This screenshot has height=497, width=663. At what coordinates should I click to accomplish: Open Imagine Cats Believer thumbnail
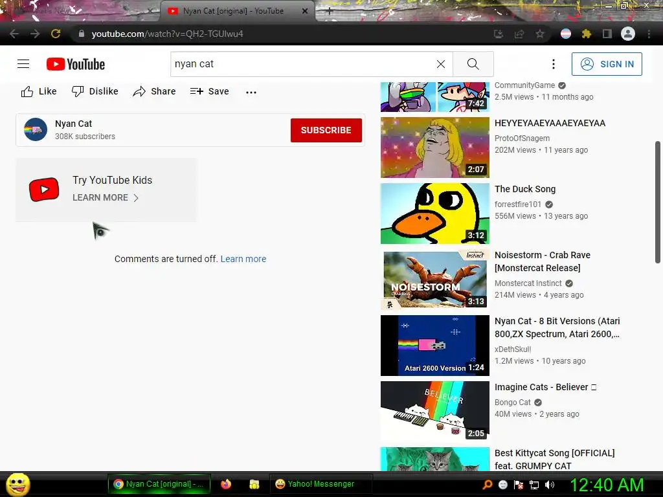(434, 411)
